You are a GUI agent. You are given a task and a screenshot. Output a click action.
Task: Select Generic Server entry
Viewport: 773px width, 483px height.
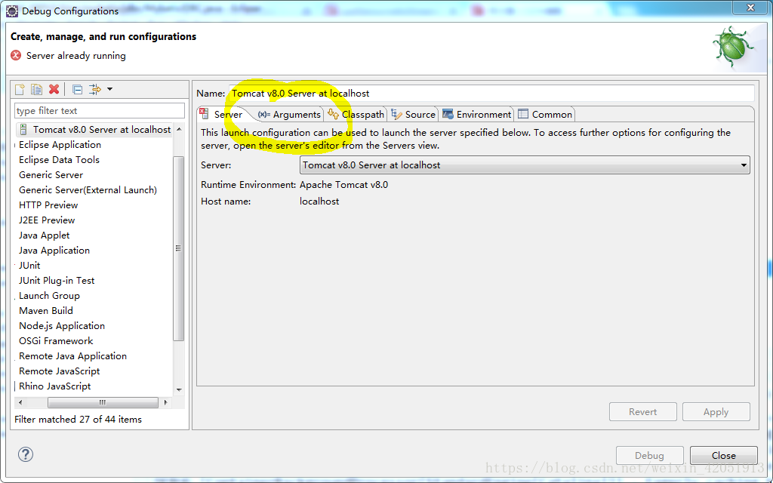click(x=51, y=175)
